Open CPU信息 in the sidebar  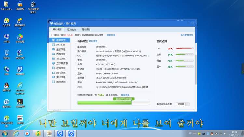click(x=60, y=45)
